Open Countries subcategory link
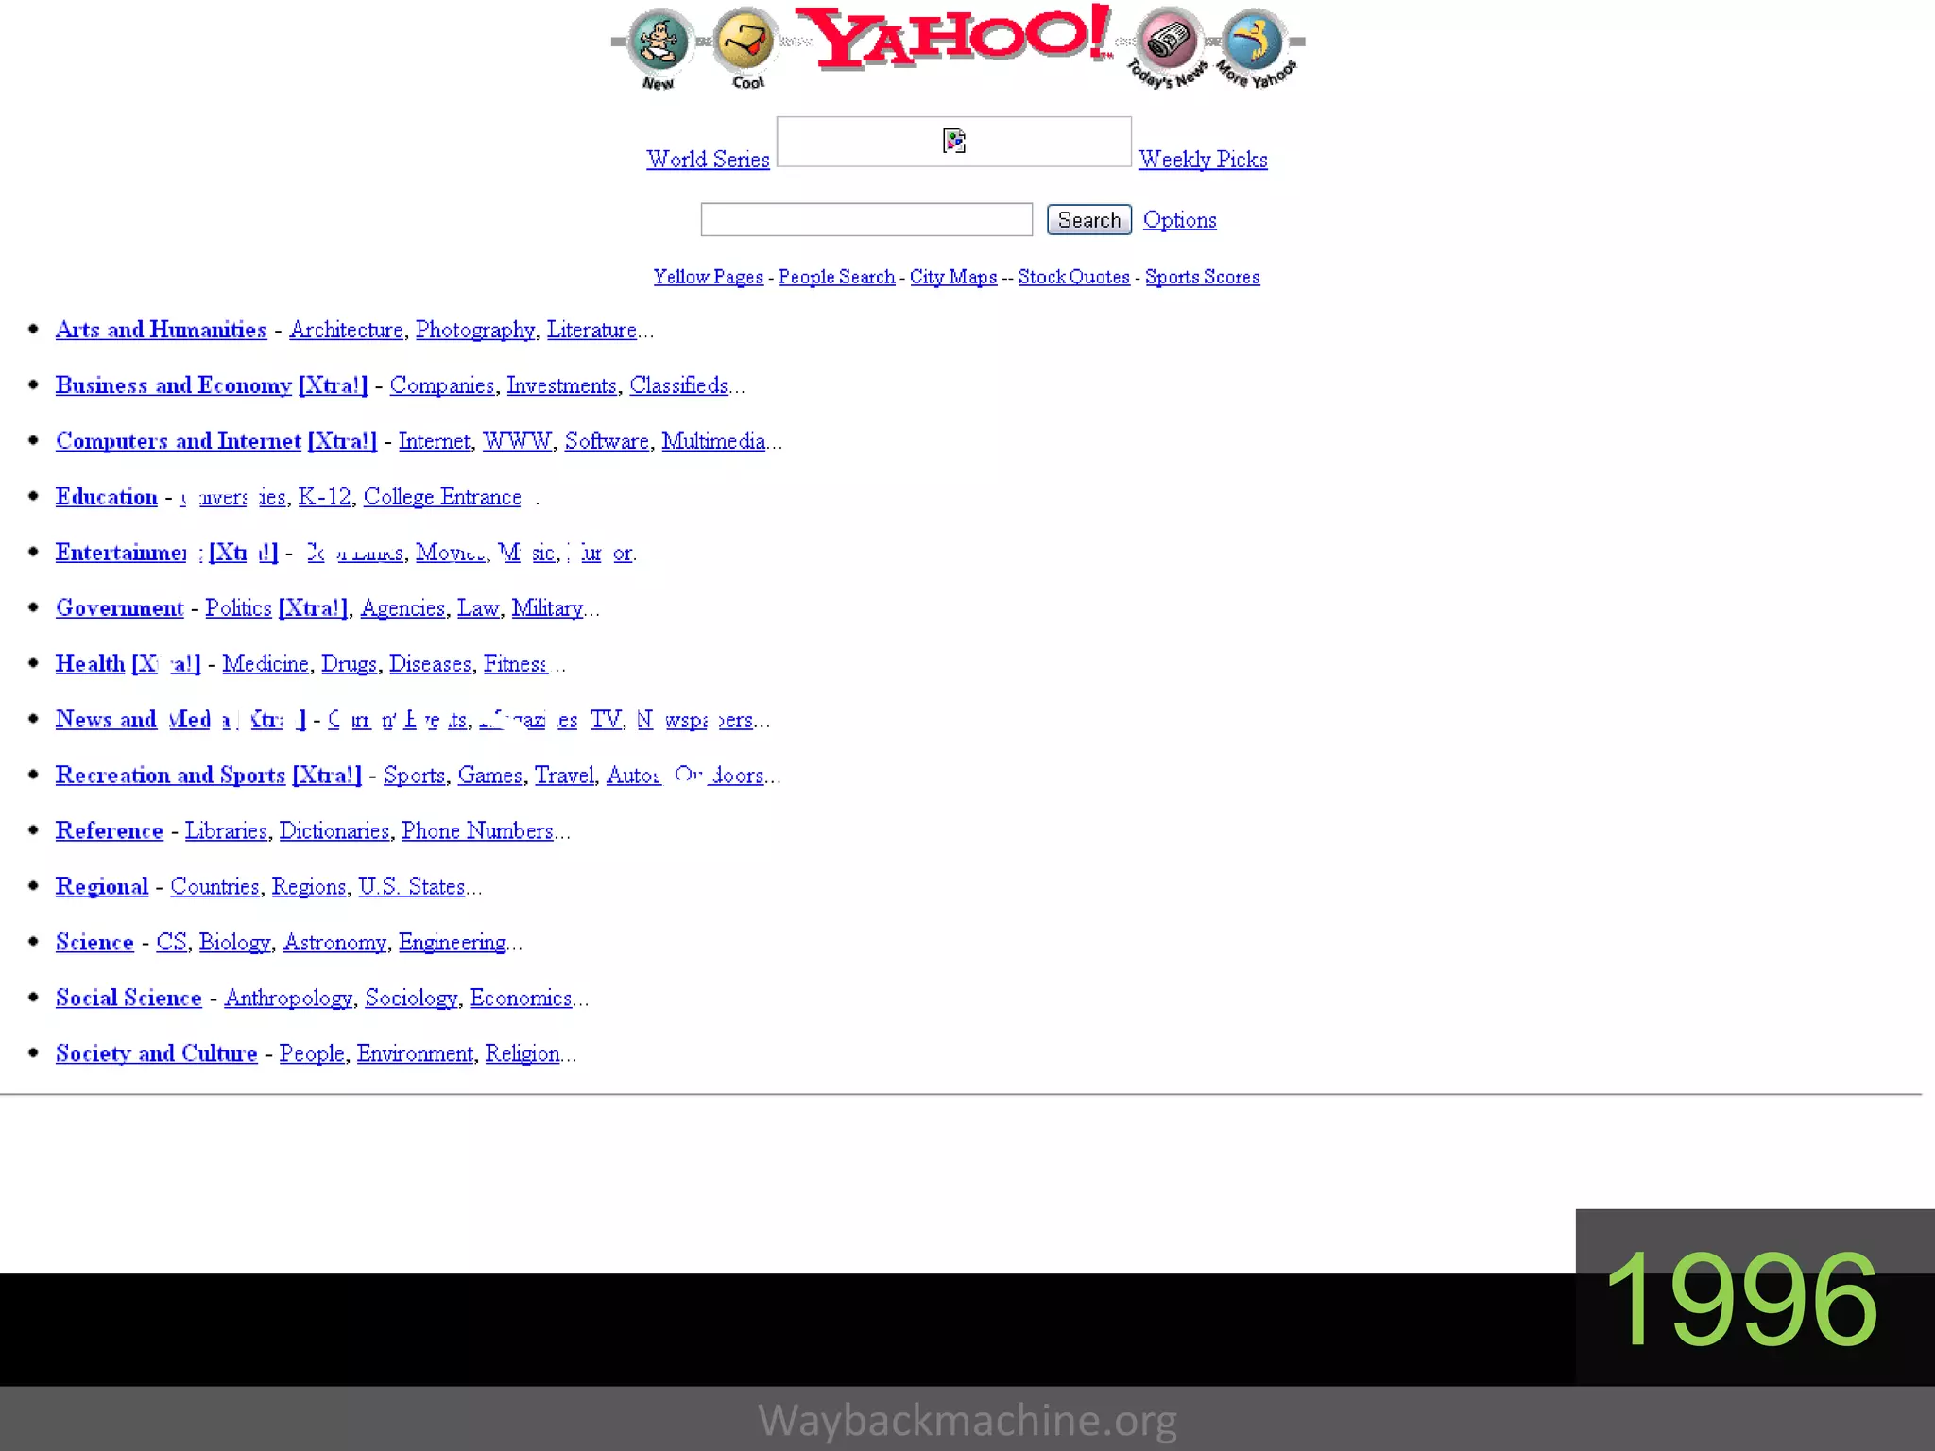 [x=214, y=887]
